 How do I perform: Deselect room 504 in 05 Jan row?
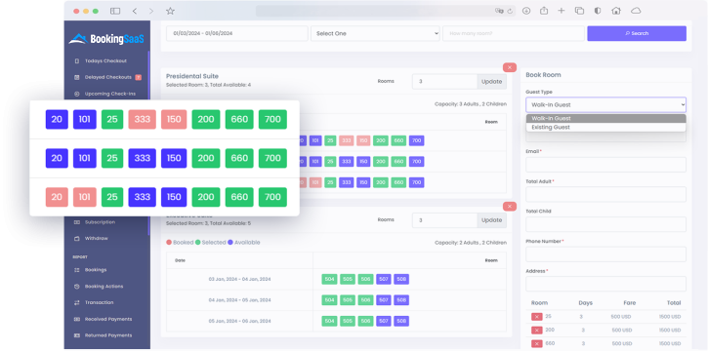[x=330, y=321]
